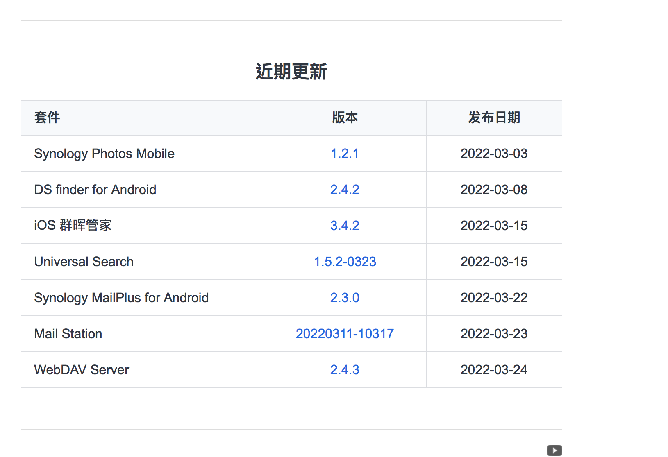Open Universal Search version 1.5.2-0323 link
Viewport: 668px width, 457px height.
(x=345, y=262)
